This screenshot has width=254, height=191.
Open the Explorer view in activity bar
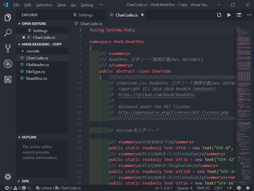(x=8, y=18)
